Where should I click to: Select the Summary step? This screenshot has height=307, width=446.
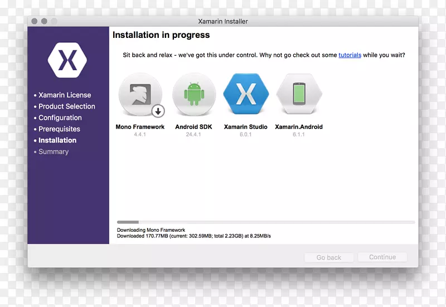(x=54, y=152)
